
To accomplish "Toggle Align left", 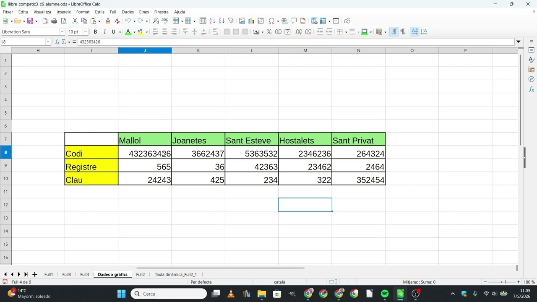I will (x=155, y=32).
